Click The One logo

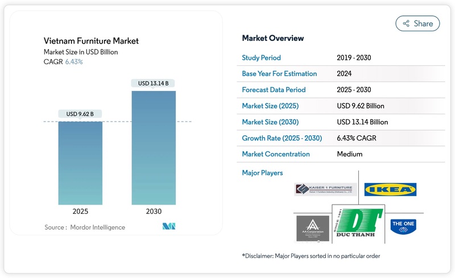click(x=403, y=227)
